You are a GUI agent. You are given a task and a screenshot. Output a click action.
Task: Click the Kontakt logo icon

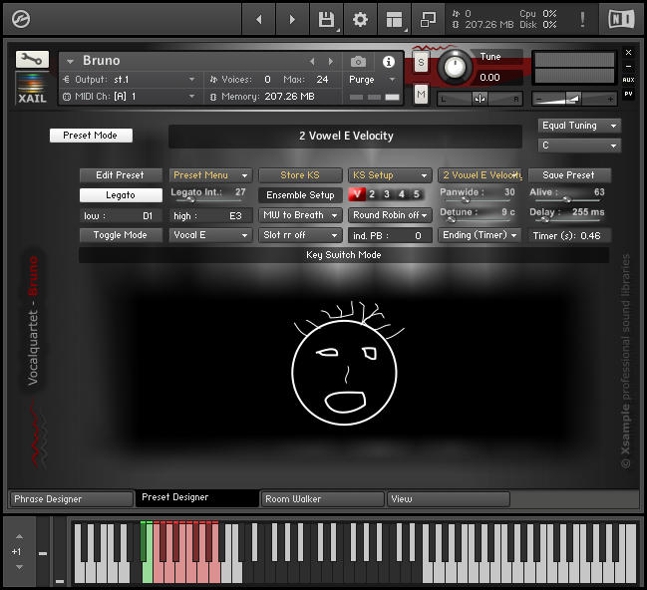pos(21,19)
